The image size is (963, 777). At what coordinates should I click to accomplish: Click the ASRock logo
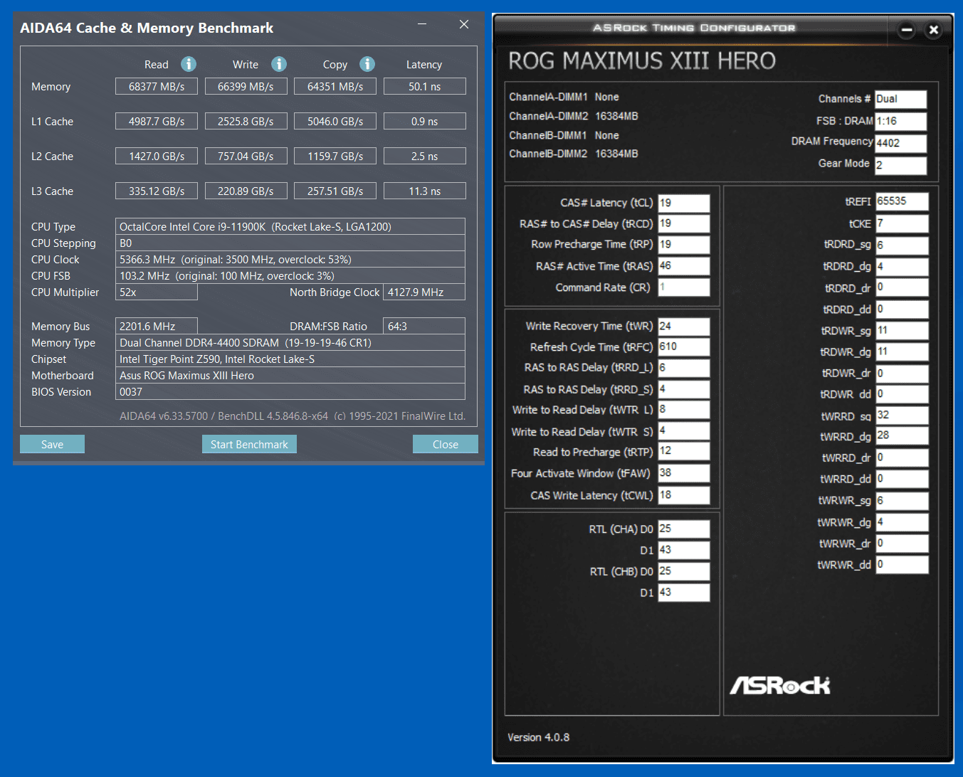(x=780, y=684)
